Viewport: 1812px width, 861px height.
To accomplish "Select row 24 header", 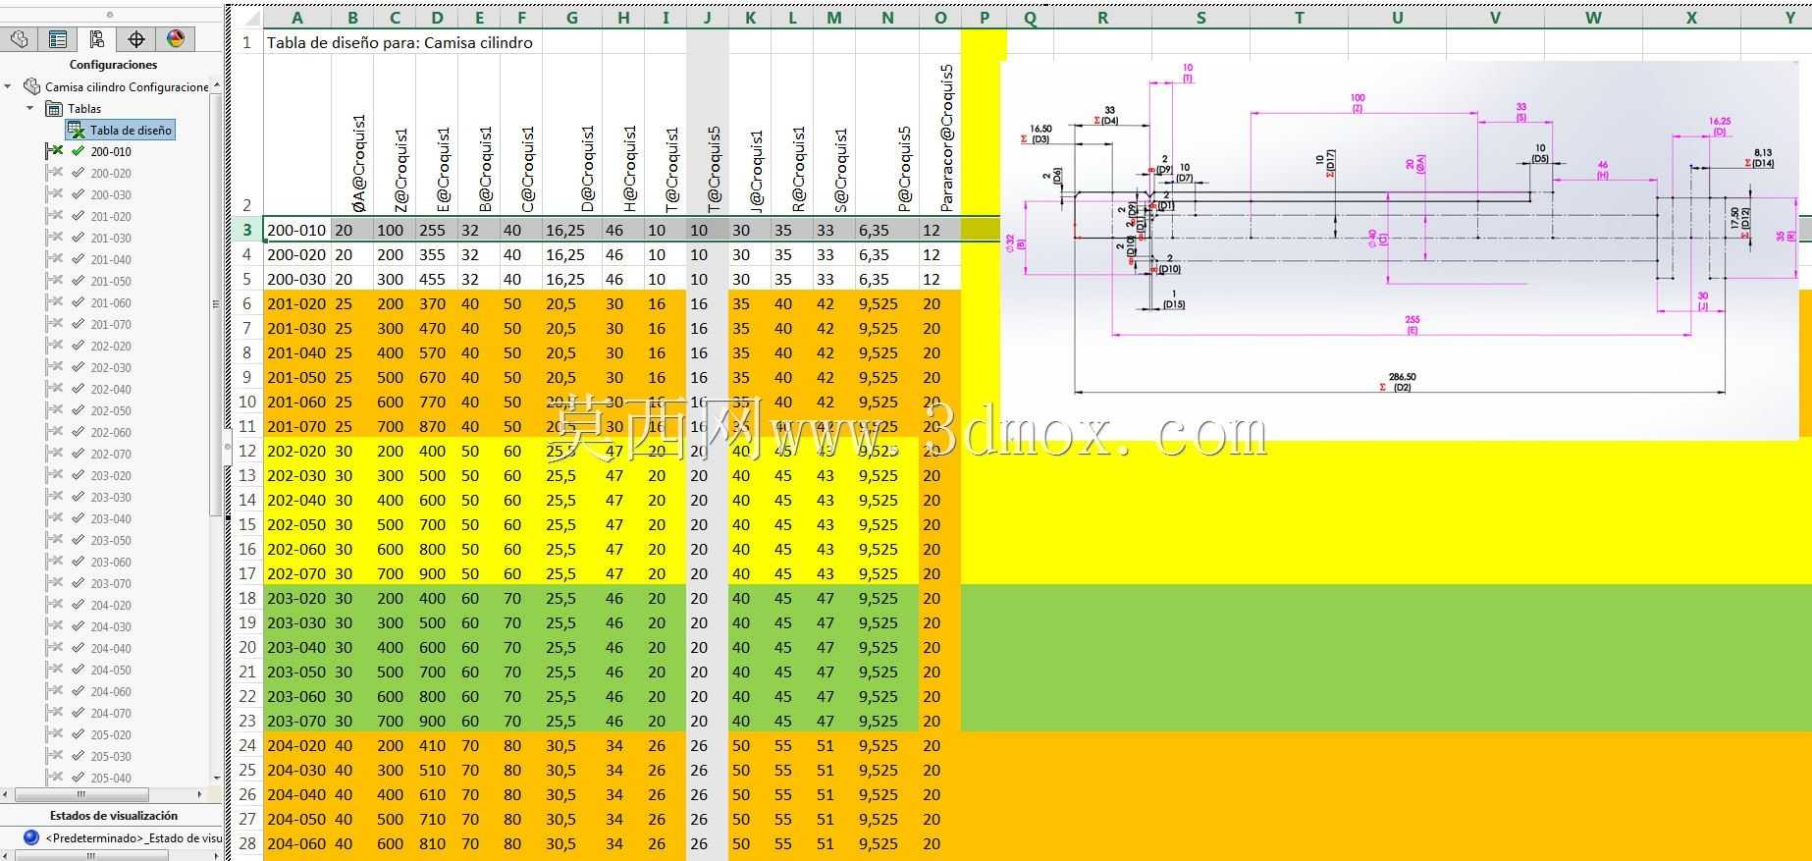I will click(x=246, y=745).
